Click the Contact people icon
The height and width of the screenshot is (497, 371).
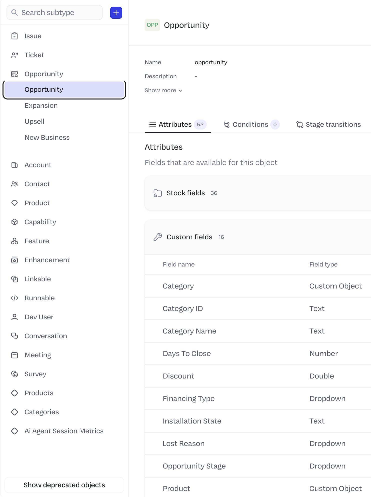pyautogui.click(x=15, y=184)
